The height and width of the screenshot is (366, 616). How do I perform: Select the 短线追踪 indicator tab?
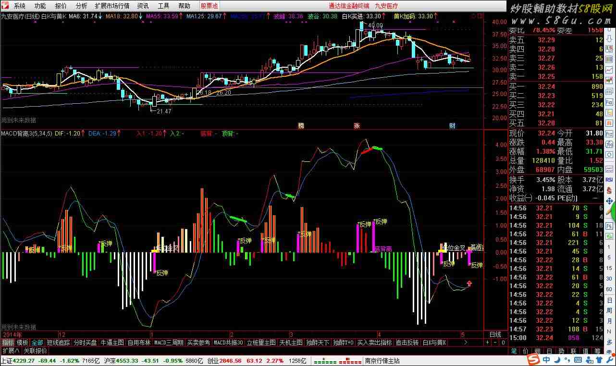pos(58,343)
